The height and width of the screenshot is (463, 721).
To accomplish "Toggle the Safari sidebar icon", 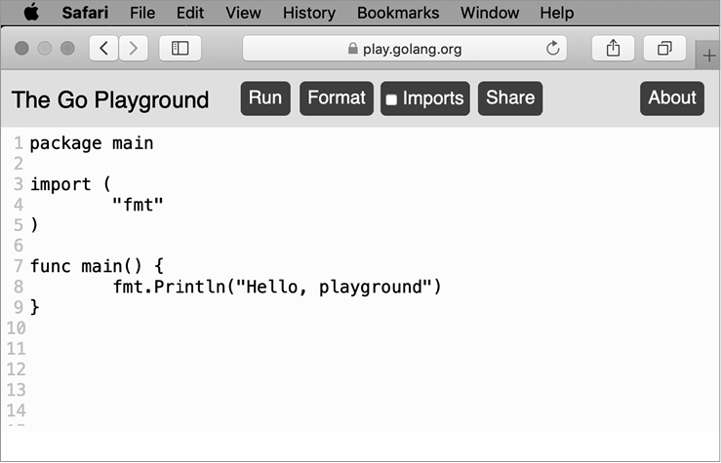I will coord(180,49).
